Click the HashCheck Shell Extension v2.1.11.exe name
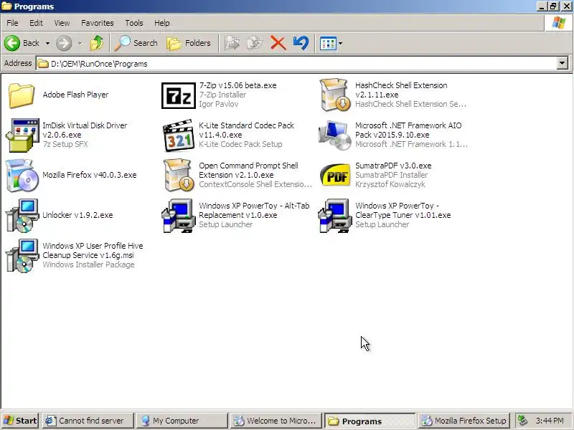 [x=401, y=90]
